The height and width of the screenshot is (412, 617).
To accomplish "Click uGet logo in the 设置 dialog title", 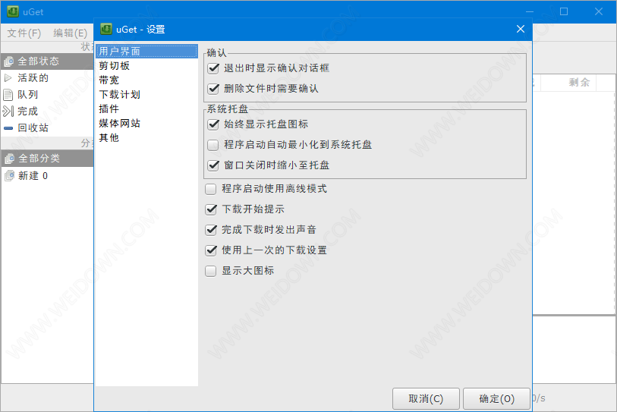I will point(105,29).
